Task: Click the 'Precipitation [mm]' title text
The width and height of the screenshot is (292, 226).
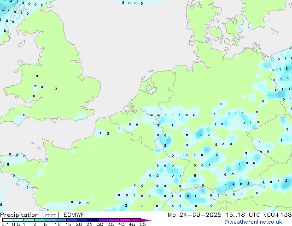Action: pos(29,215)
